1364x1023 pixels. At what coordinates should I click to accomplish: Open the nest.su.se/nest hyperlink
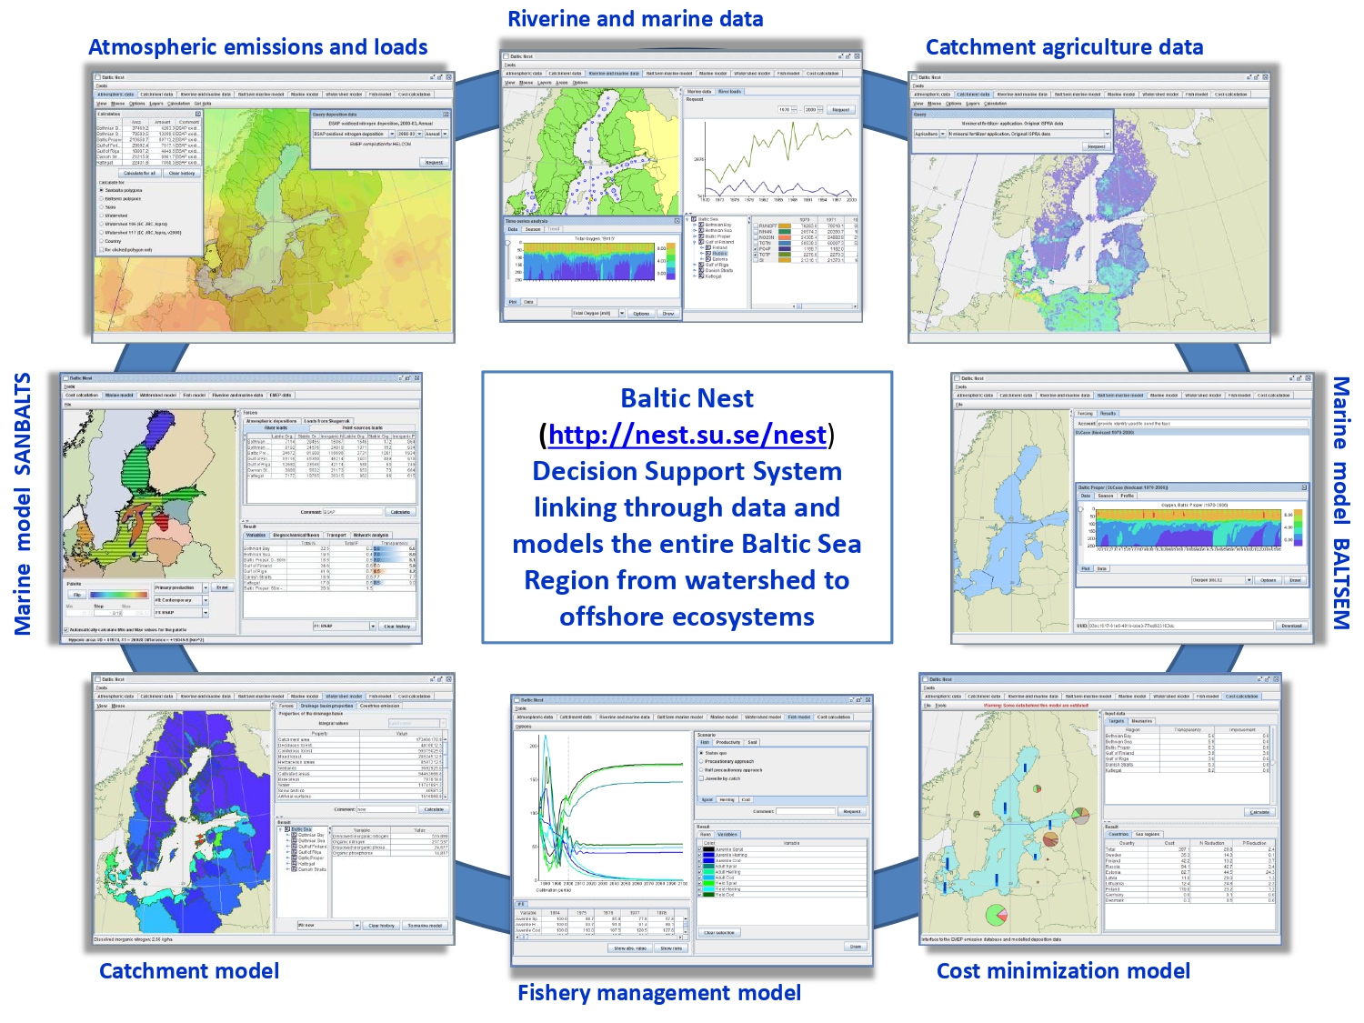[x=687, y=435]
